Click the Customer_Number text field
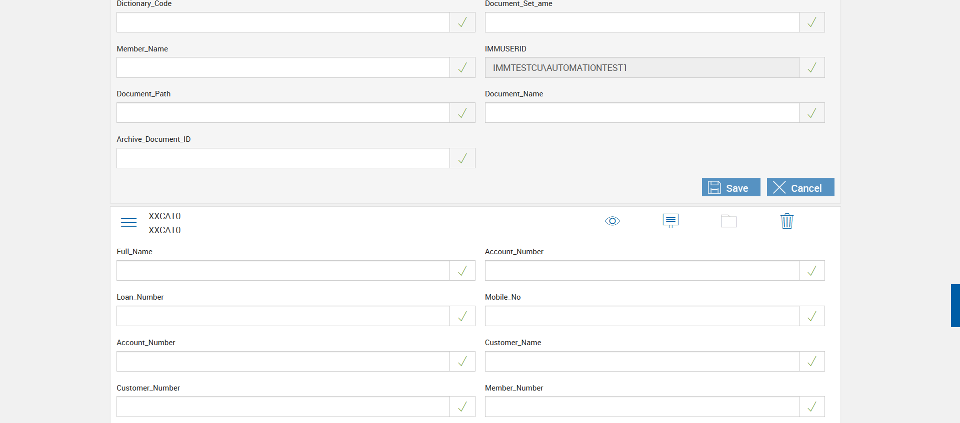 [x=283, y=407]
